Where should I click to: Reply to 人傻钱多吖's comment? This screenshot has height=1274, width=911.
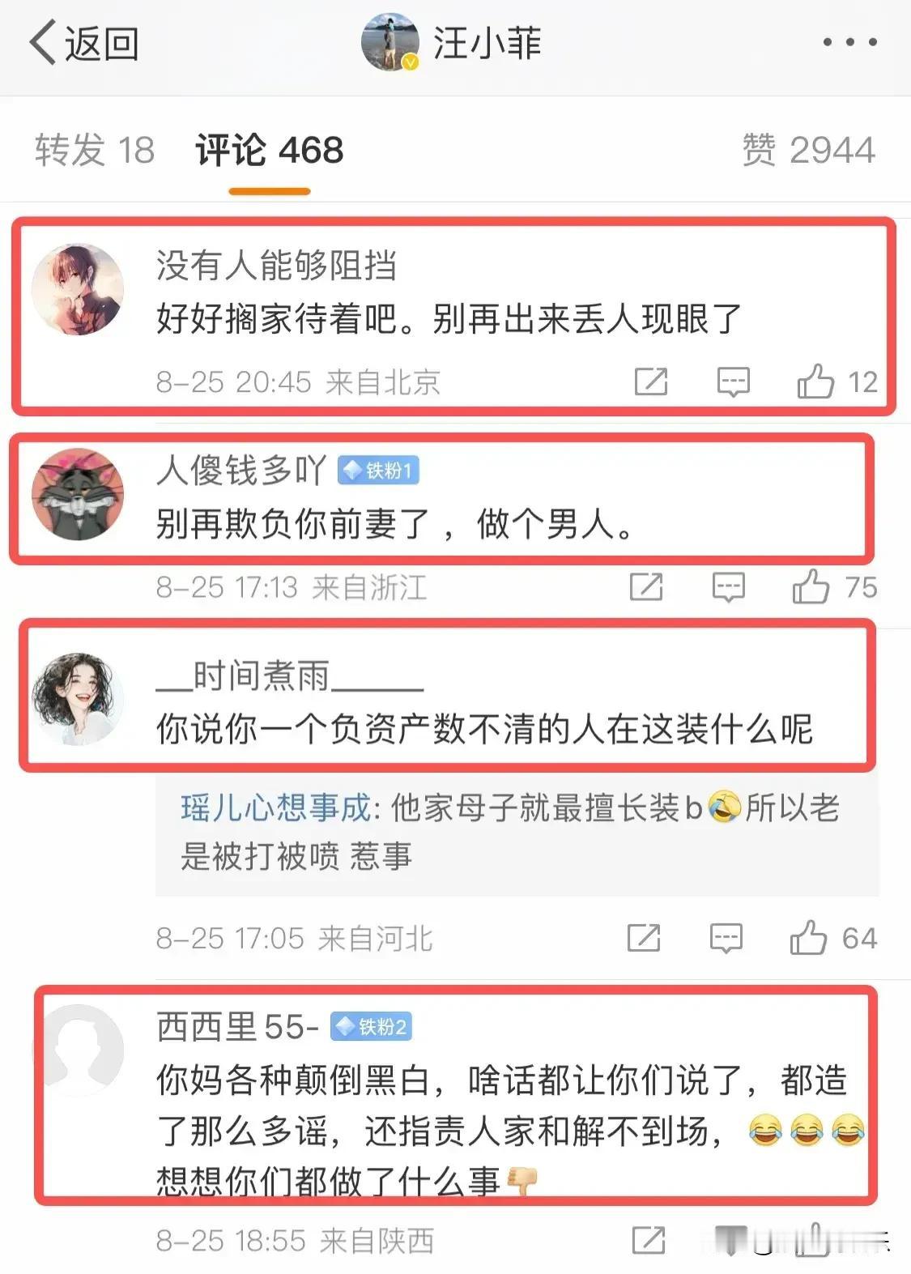pyautogui.click(x=729, y=587)
